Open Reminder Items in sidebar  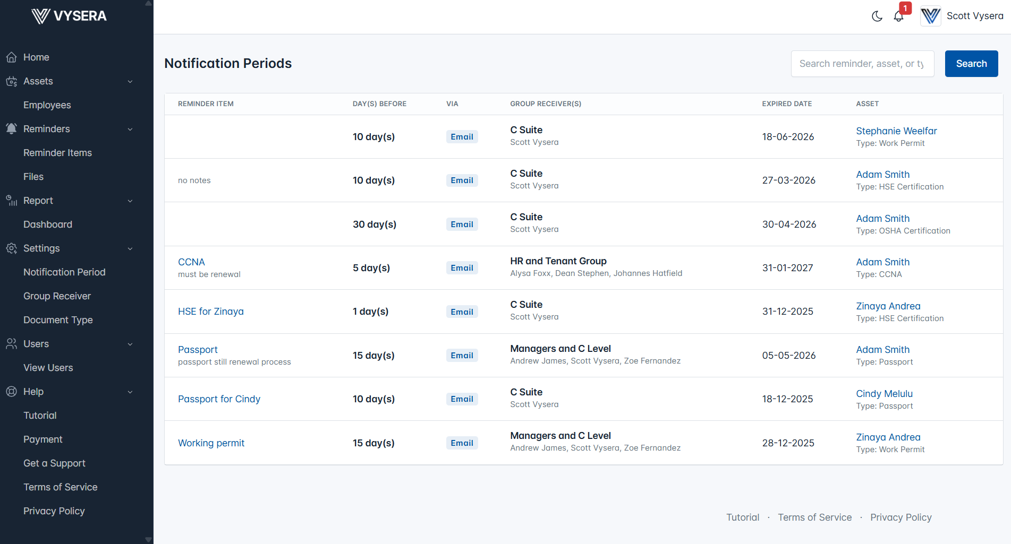pos(57,153)
